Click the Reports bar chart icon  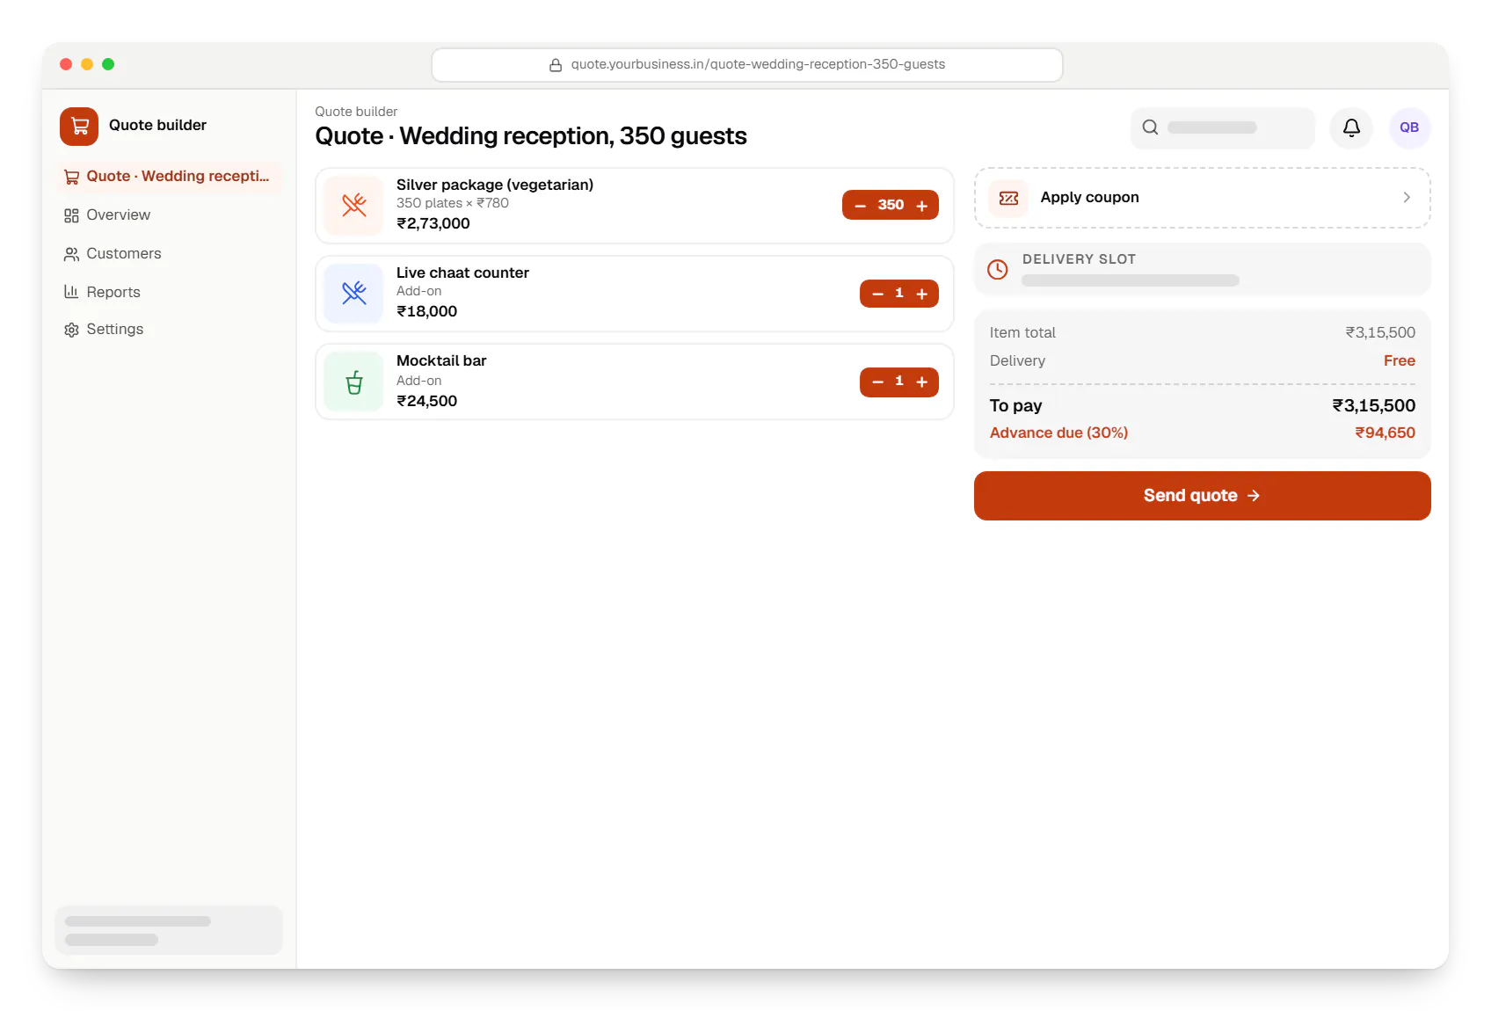[71, 292]
